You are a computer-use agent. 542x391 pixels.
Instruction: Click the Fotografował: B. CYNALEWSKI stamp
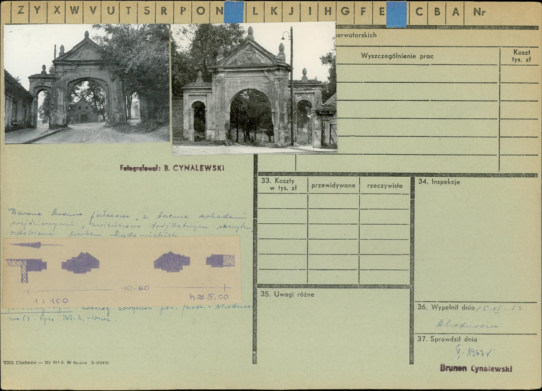tap(172, 168)
